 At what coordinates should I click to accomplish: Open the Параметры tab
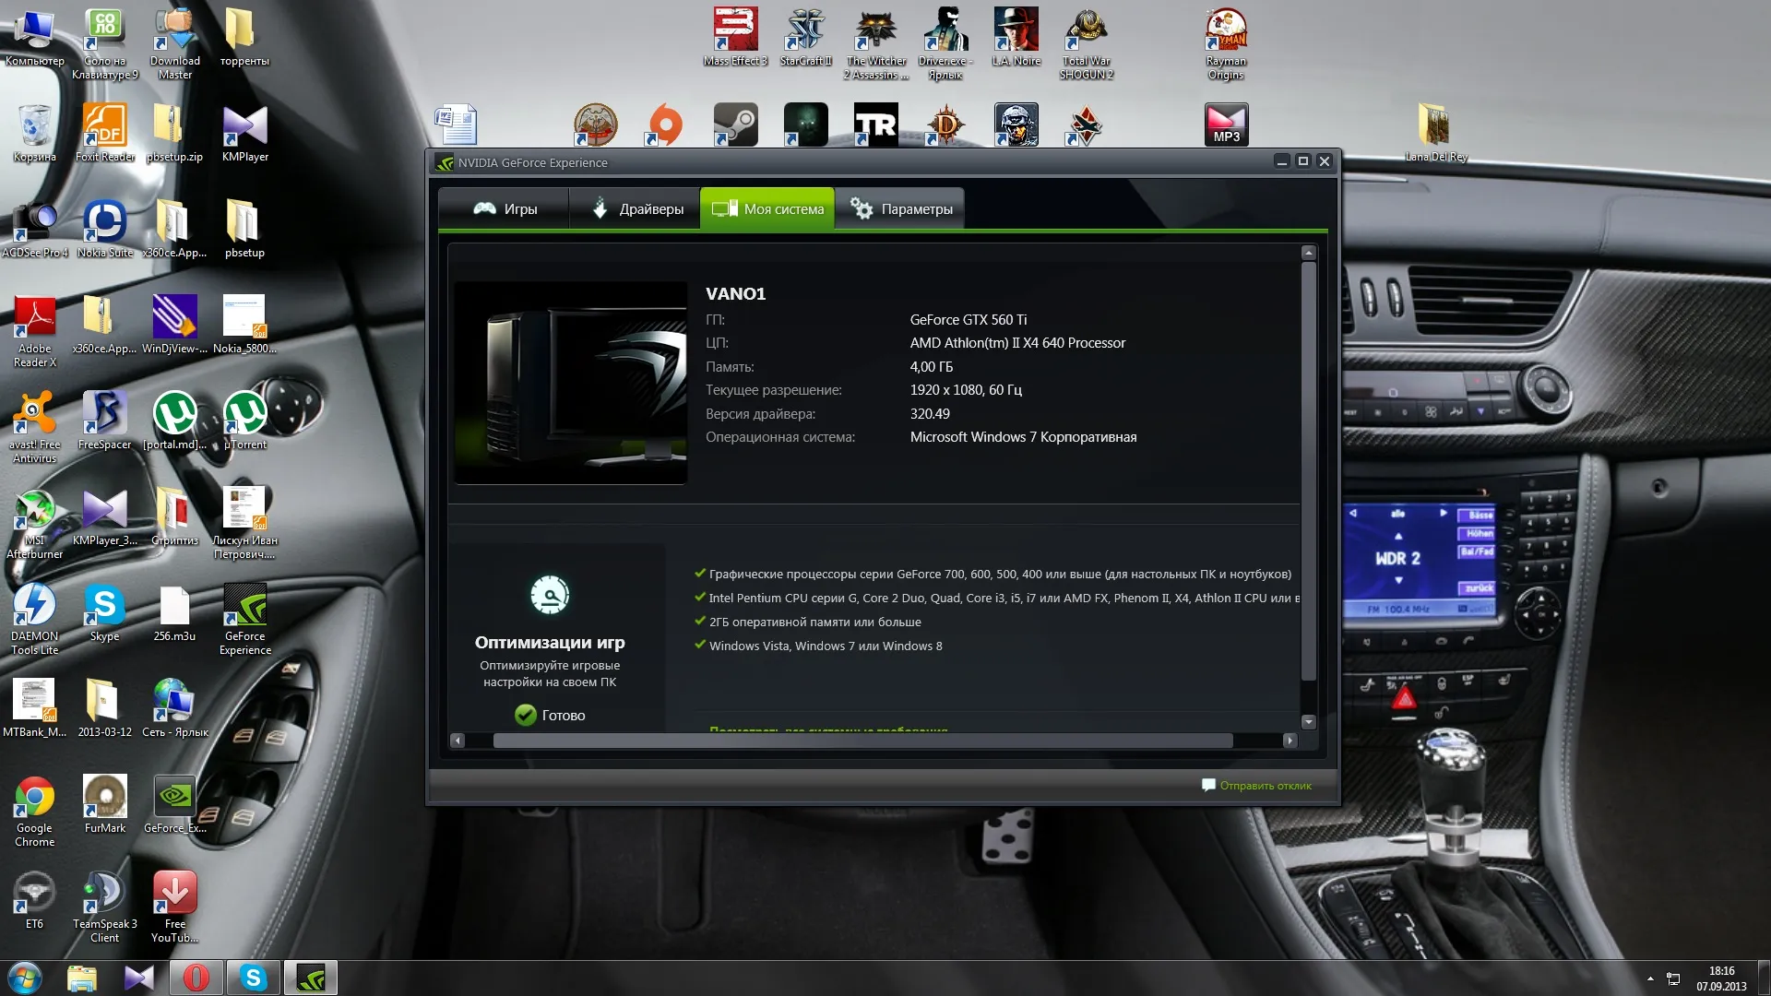(x=900, y=209)
